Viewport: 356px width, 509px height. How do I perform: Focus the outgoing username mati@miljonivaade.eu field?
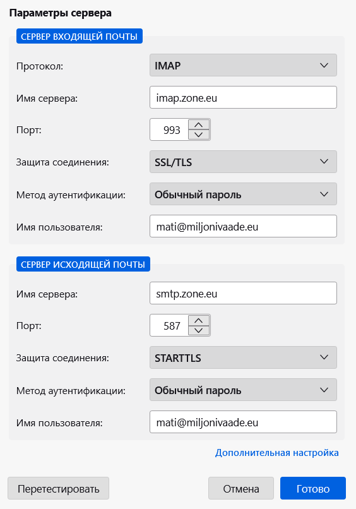pos(243,422)
